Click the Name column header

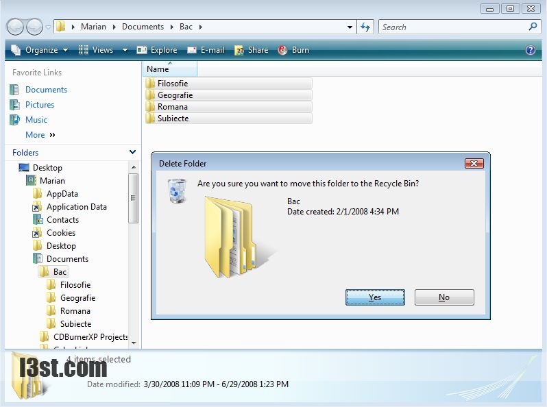(170, 69)
